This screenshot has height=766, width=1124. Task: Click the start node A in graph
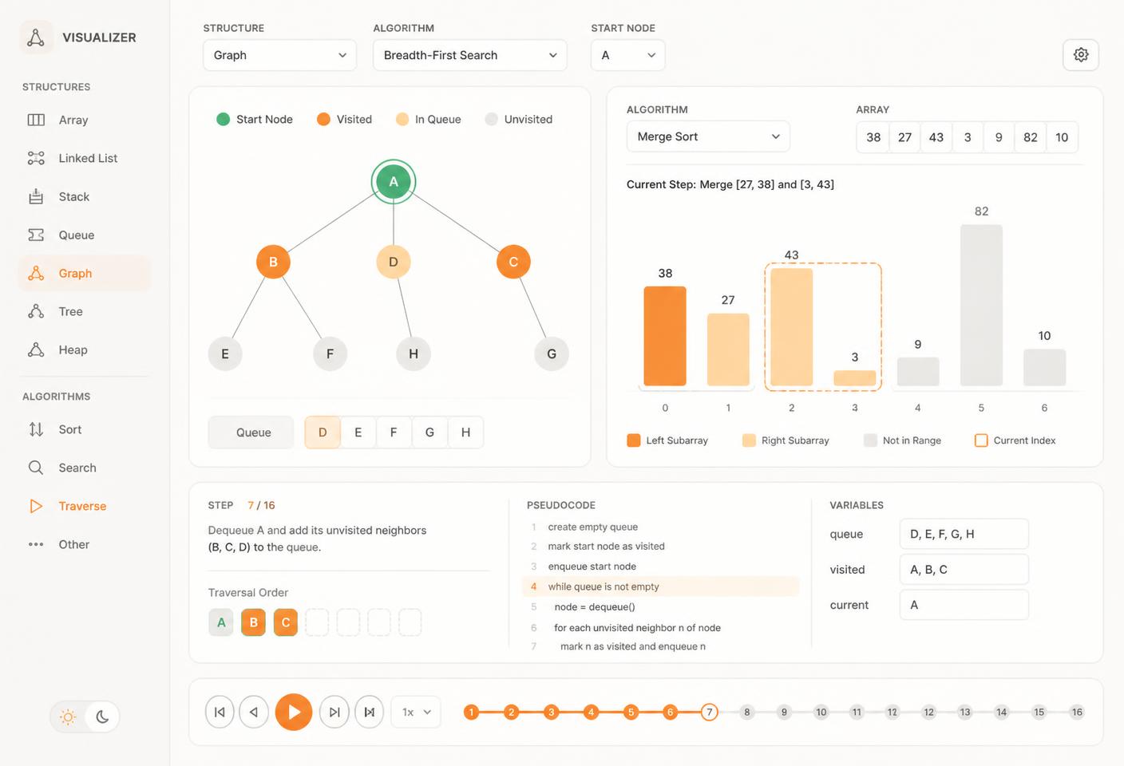tap(394, 182)
